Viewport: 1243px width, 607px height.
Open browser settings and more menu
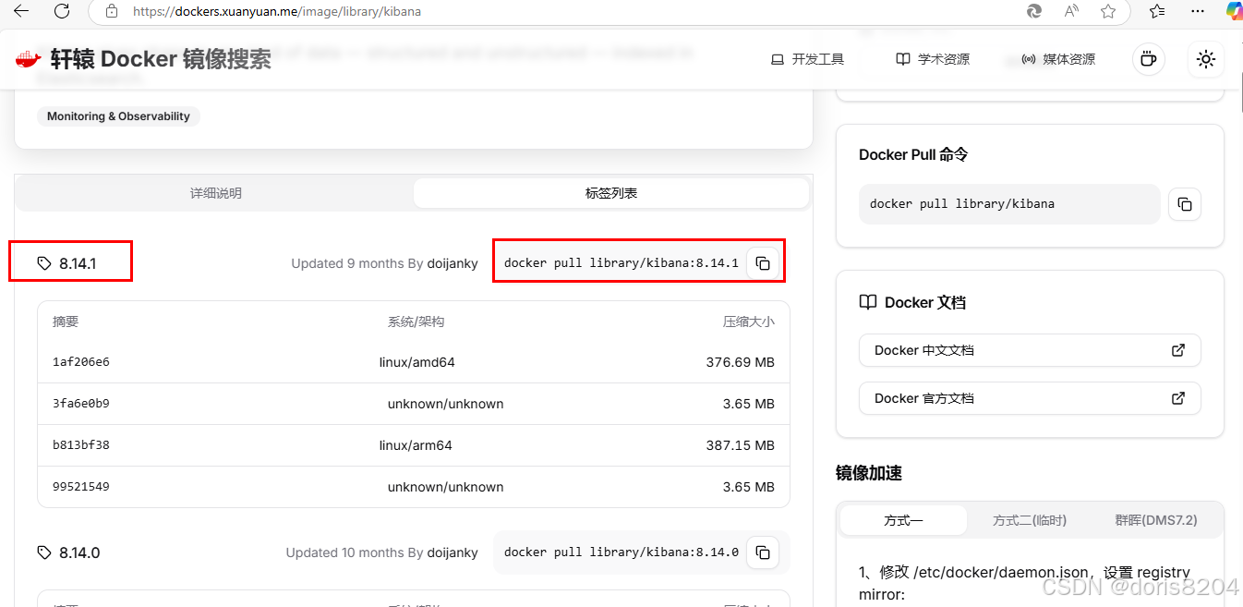(1198, 11)
